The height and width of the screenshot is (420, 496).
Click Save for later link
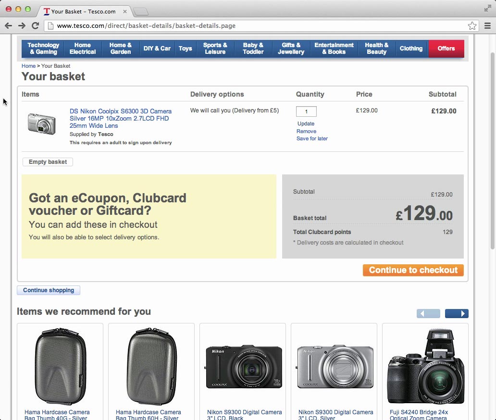(x=312, y=138)
